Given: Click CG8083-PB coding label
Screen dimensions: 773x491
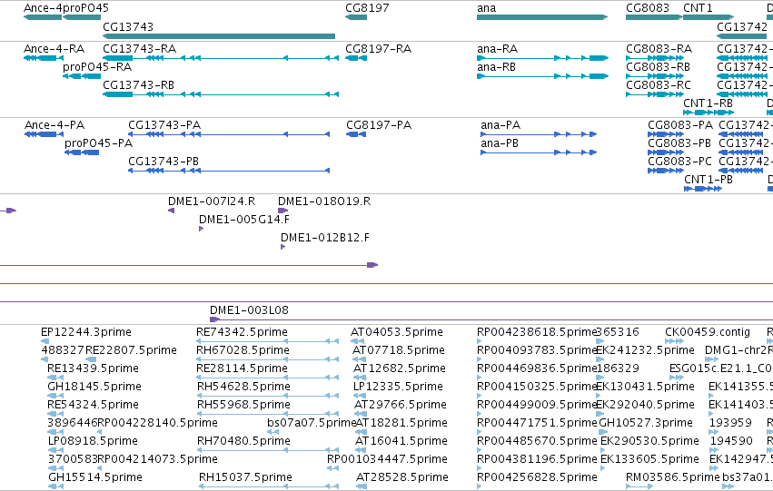Looking at the screenshot, I should 679,143.
